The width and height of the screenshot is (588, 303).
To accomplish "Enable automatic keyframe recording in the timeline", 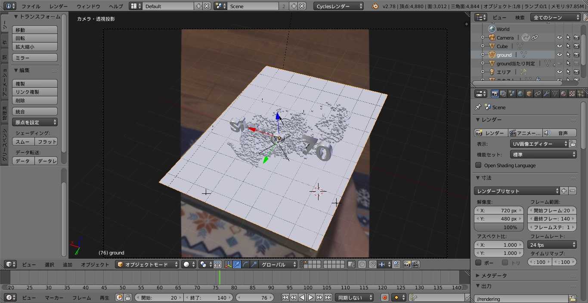I will 384,297.
